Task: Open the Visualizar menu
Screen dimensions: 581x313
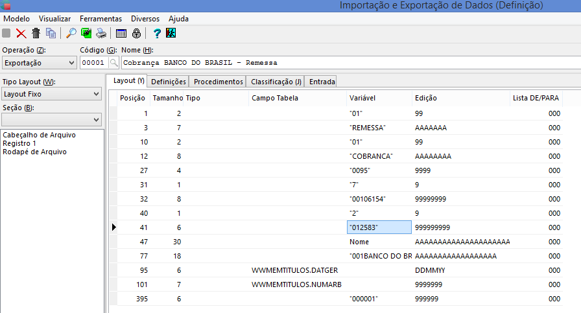Action: [54, 19]
